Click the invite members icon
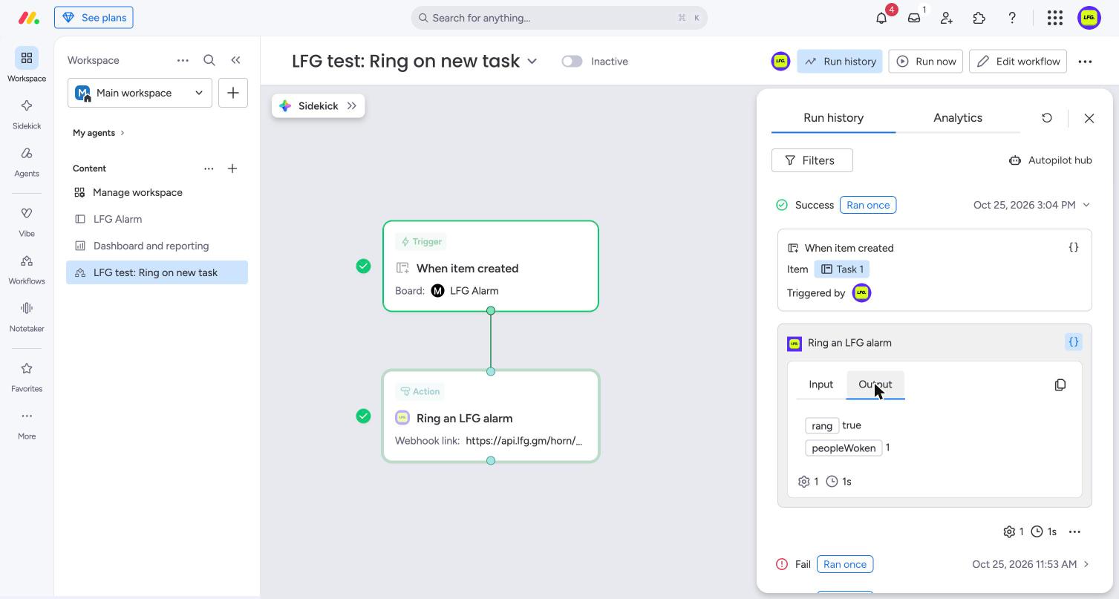 click(x=947, y=18)
